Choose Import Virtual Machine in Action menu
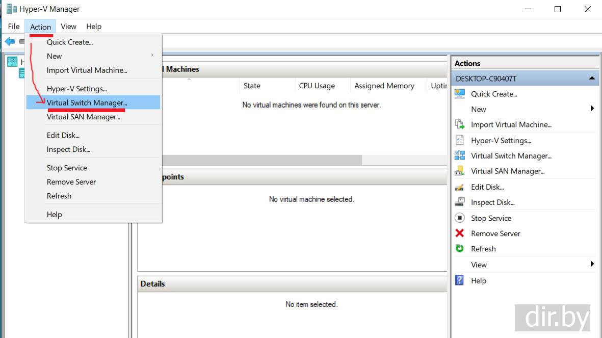 pyautogui.click(x=93, y=70)
